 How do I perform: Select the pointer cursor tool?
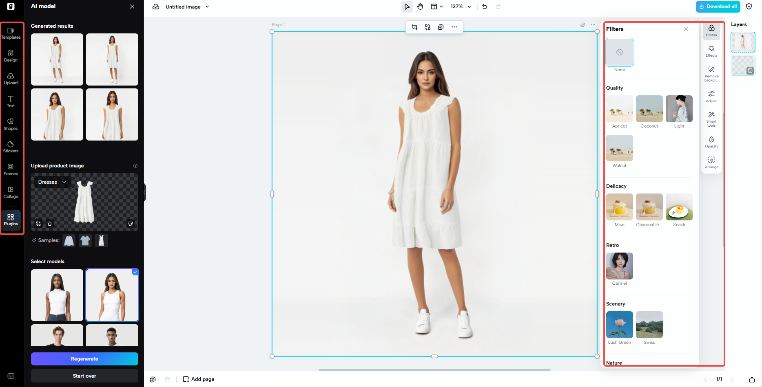click(x=407, y=7)
